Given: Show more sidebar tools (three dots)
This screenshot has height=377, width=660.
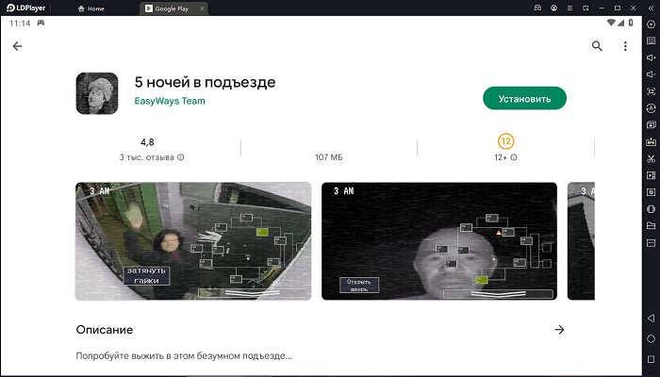Looking at the screenshot, I should tap(651, 243).
